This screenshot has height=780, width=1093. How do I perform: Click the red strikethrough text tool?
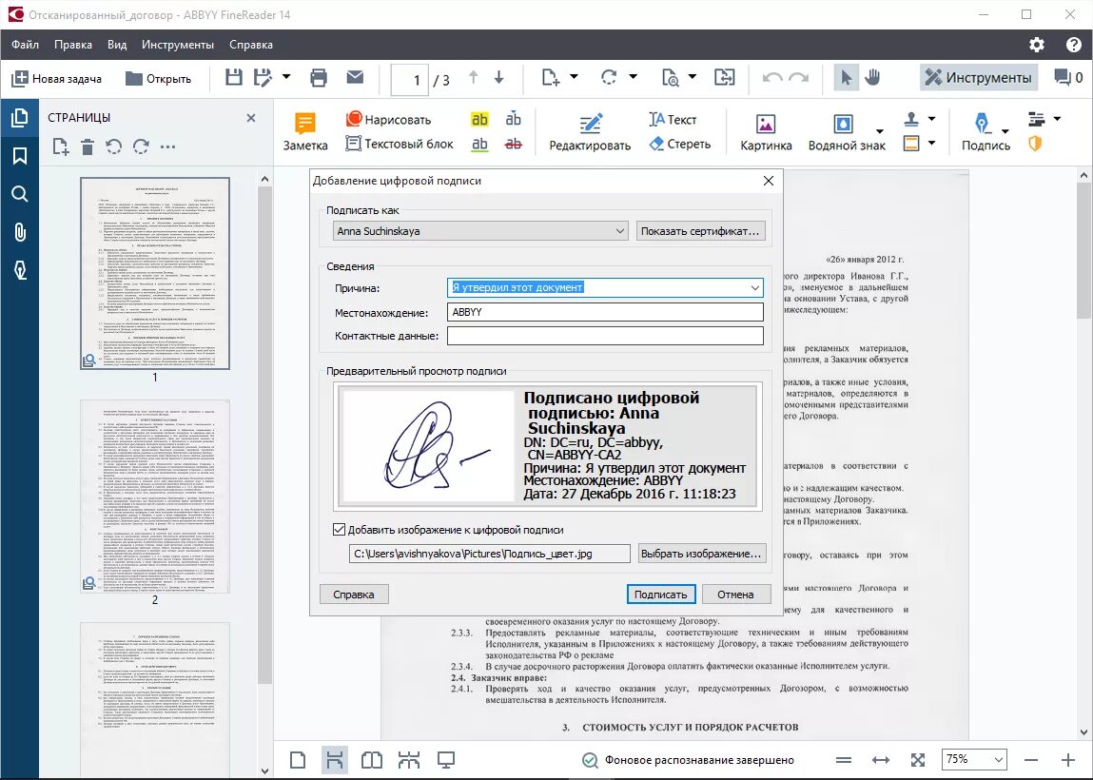514,144
